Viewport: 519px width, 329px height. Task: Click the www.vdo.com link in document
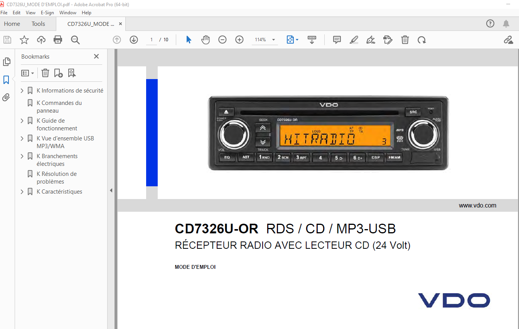pyautogui.click(x=477, y=206)
